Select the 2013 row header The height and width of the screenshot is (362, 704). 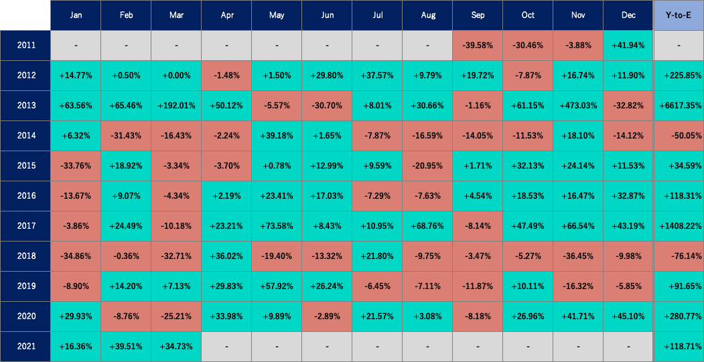25,106
